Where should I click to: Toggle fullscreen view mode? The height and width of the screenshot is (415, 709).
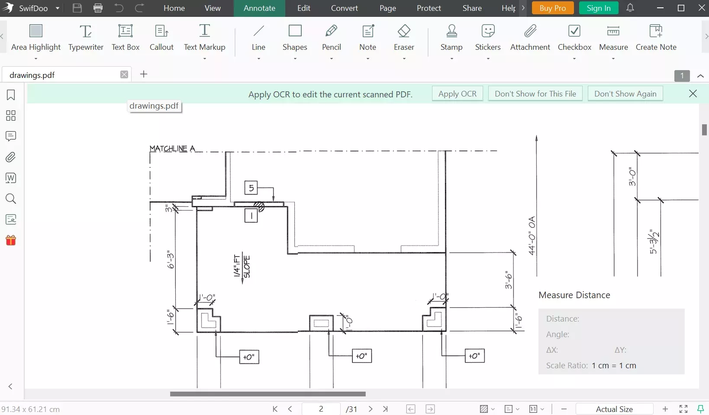coord(683,409)
